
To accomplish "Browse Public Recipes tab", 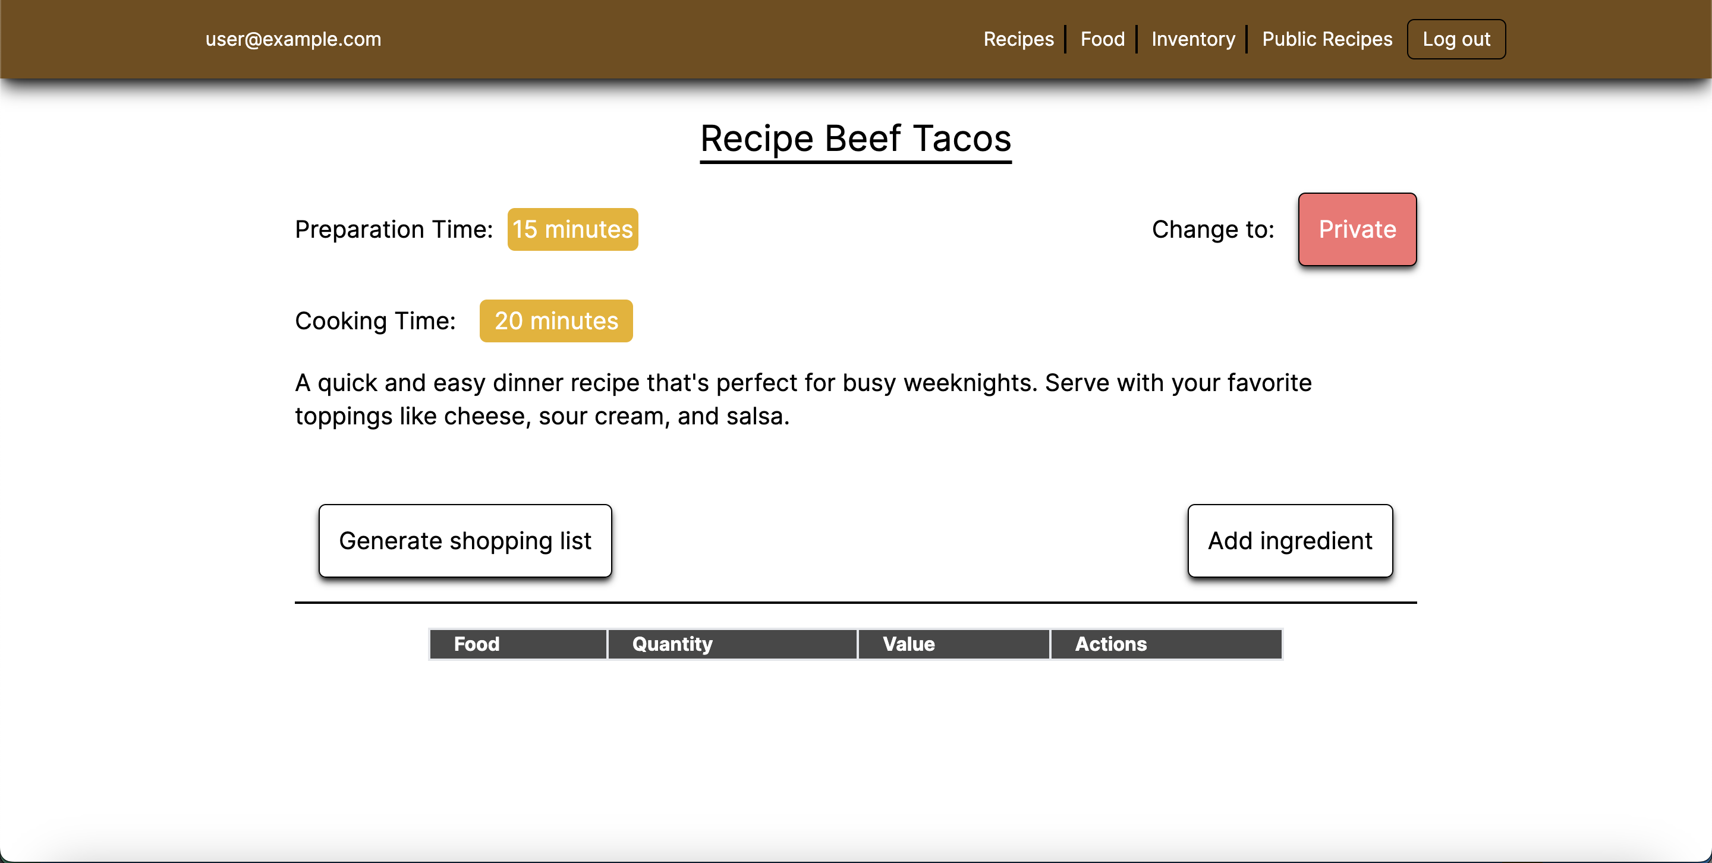I will point(1327,40).
